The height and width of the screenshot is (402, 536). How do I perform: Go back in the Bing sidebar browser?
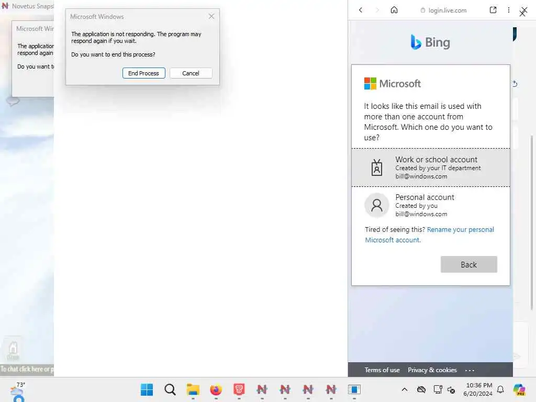(x=361, y=10)
